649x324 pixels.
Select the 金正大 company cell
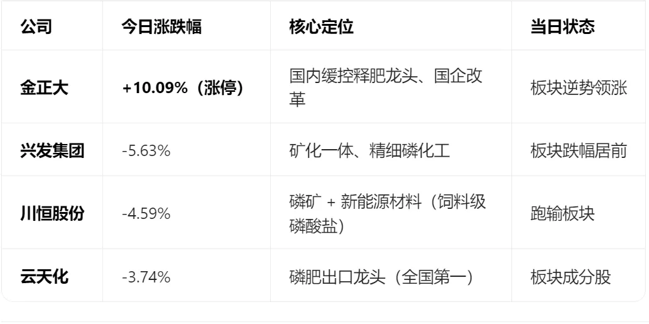[x=44, y=88]
